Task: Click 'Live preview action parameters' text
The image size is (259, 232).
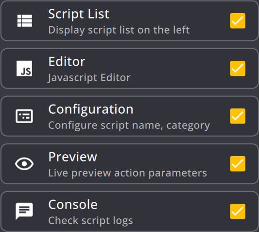Action: (127, 173)
